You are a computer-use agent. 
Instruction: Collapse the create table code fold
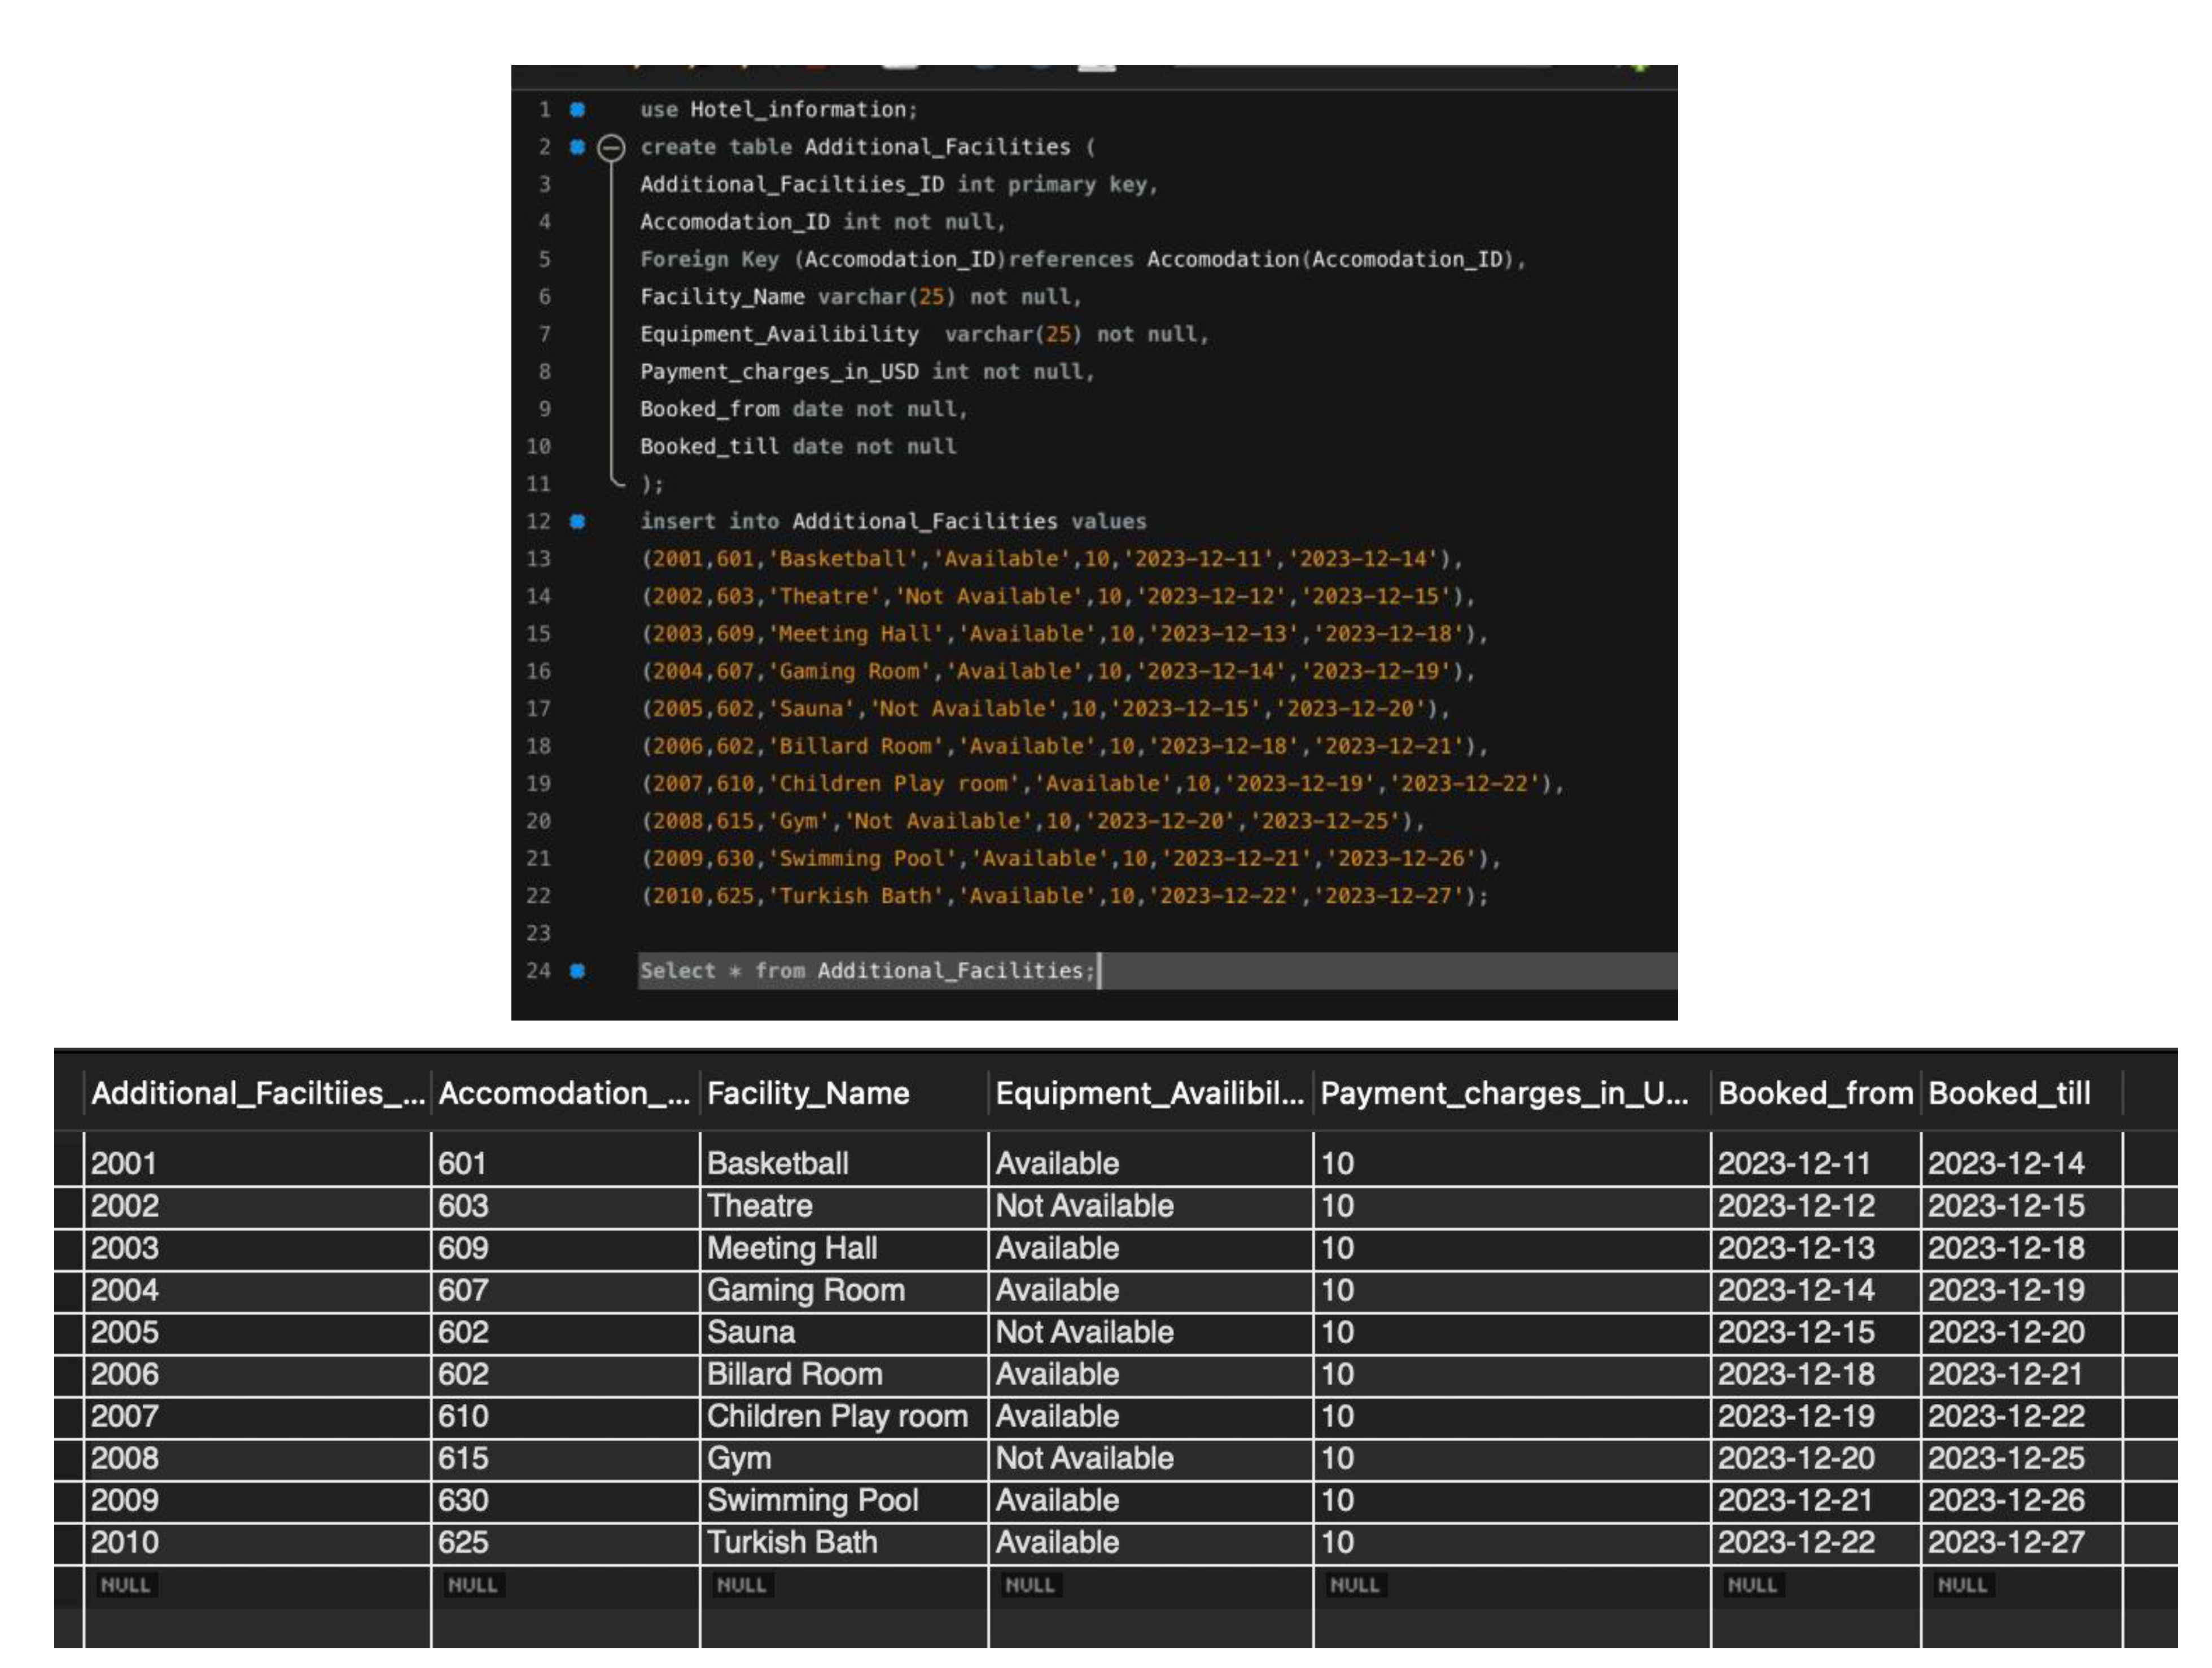click(611, 148)
